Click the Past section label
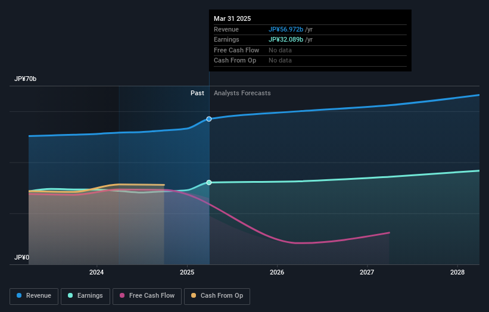The height and width of the screenshot is (312, 489). (x=197, y=93)
